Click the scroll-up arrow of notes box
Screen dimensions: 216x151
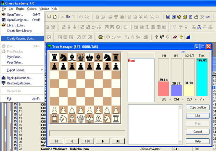pyautogui.click(x=180, y=107)
